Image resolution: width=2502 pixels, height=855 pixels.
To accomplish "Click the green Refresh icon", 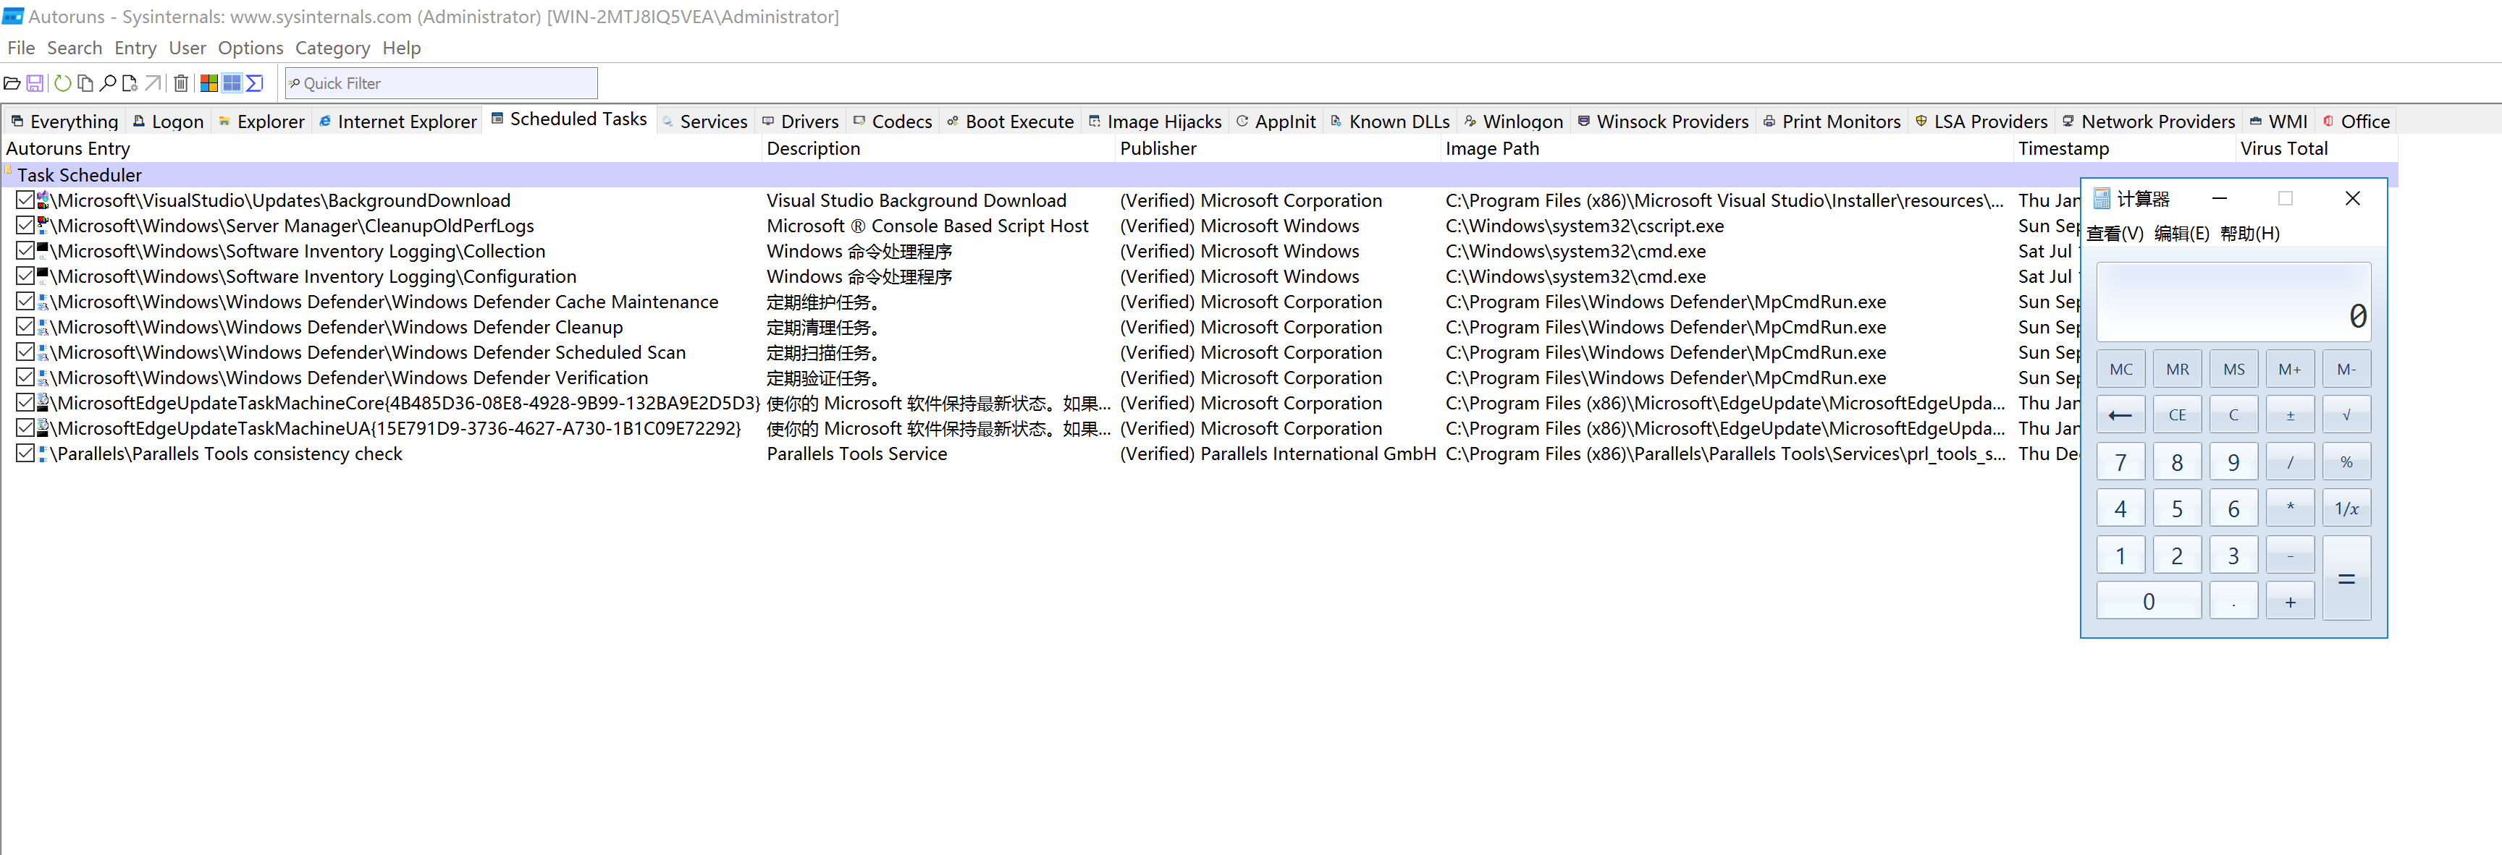I will [x=62, y=83].
